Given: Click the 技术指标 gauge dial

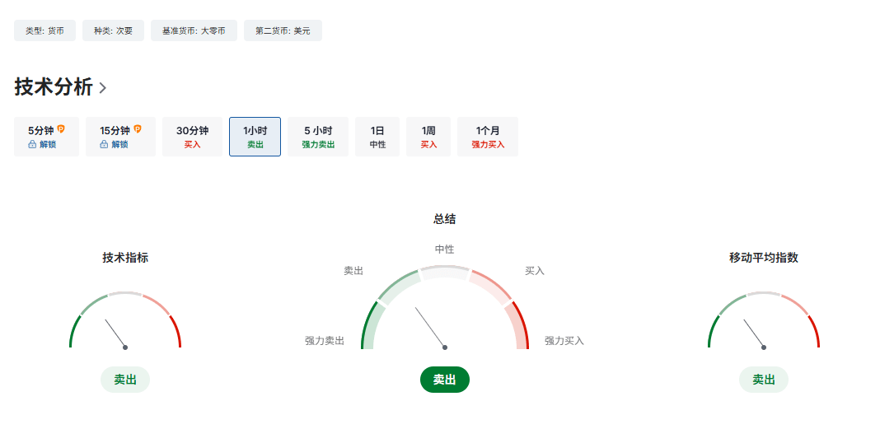Looking at the screenshot, I should pos(125,320).
